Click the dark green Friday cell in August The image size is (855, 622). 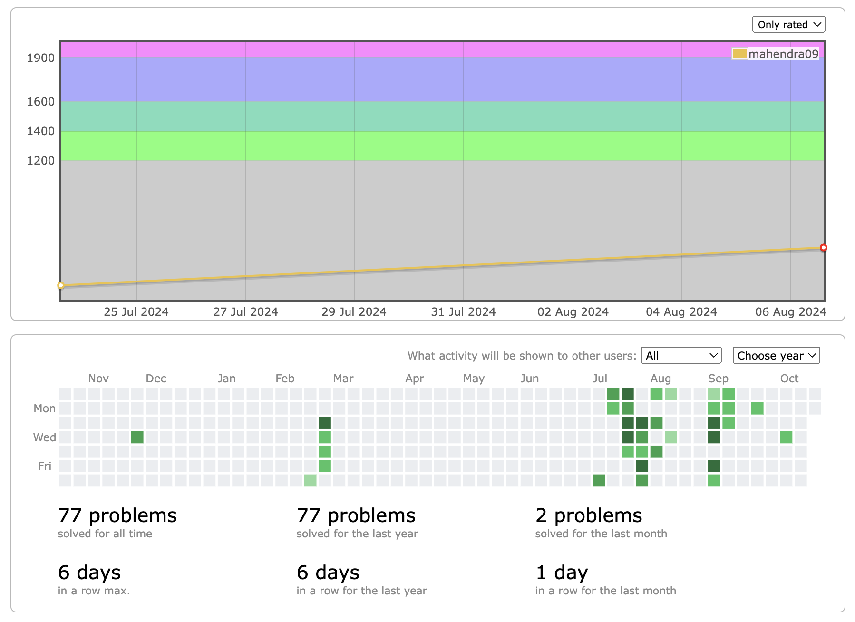click(x=642, y=466)
